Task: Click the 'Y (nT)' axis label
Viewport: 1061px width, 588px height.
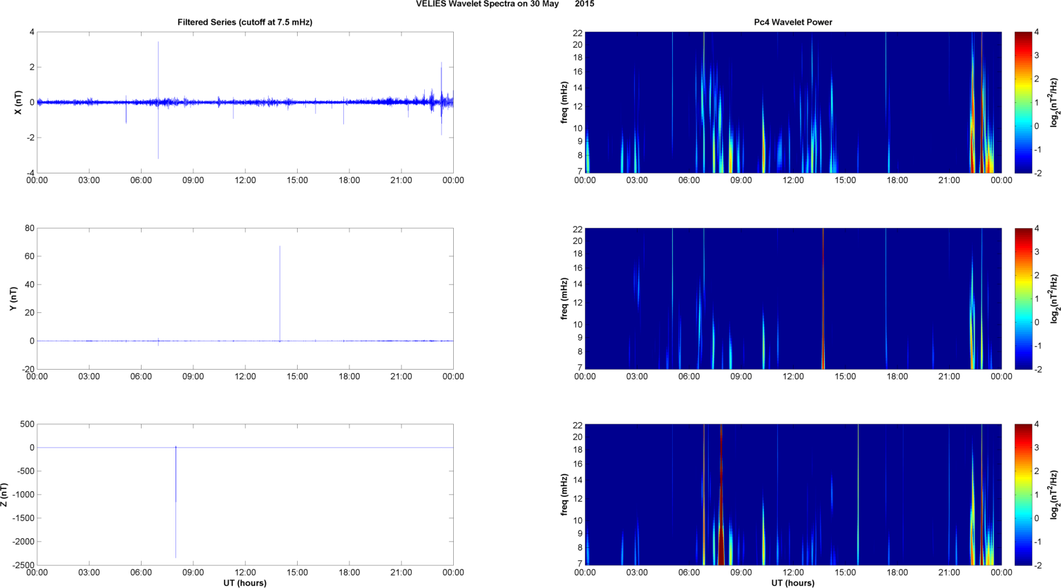Action: tap(13, 298)
